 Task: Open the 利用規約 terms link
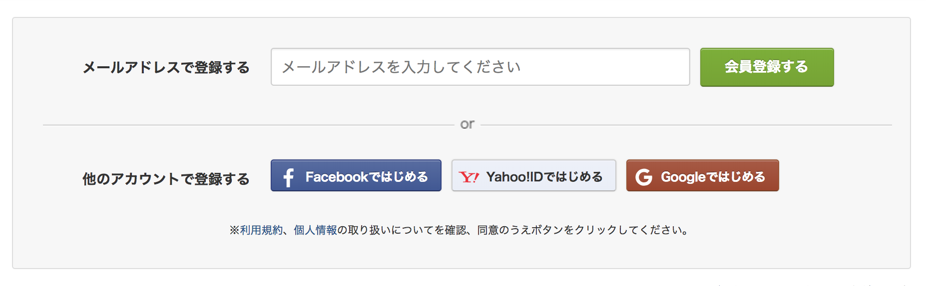point(261,230)
